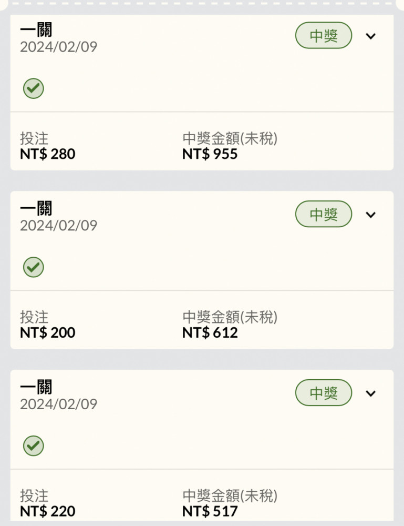404x526 pixels.
Task: Tap the 中獎 badge on the NT$ 220 bet
Action: (324, 392)
